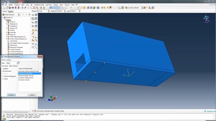Viewport: 216px width, 121px height.
Task: Open the File menu
Action: coord(6,5)
